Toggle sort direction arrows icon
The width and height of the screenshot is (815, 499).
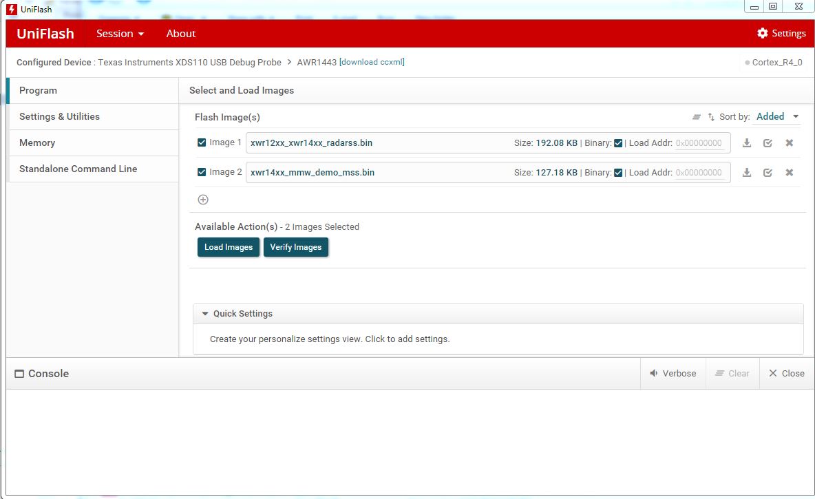coord(711,117)
